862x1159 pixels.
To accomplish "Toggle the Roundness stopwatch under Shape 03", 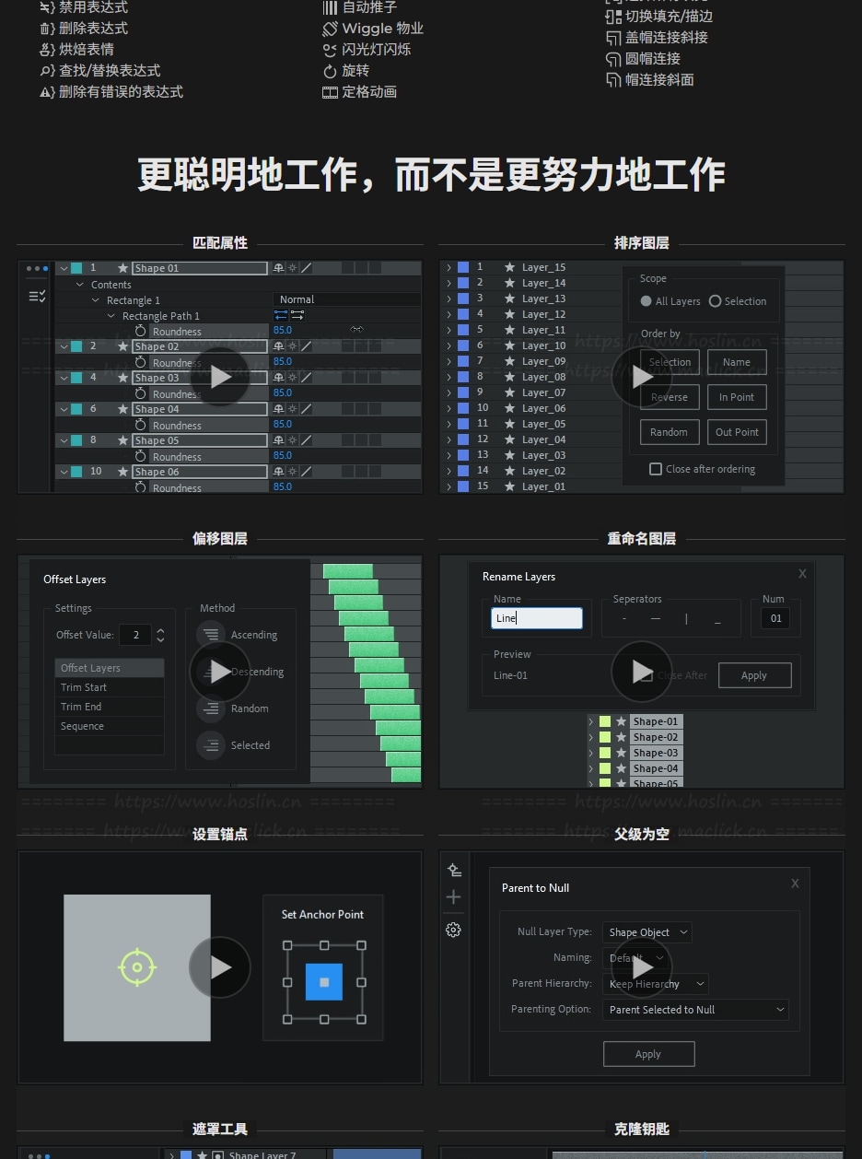I will tap(140, 393).
